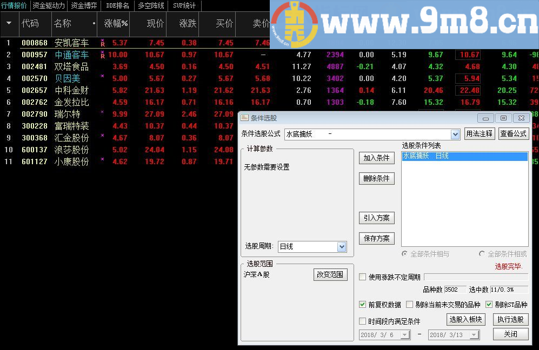Switch to the 资金驱动力 tab

(49, 5)
